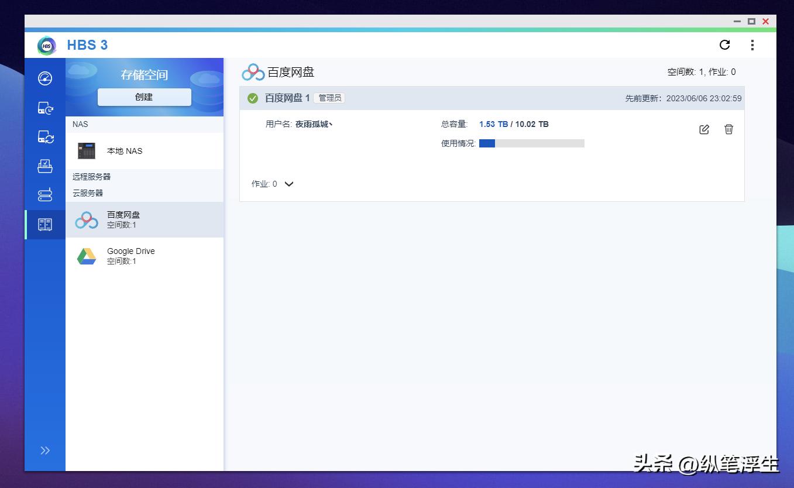794x488 pixels.
Task: Delete the 百度网盘 1 storage space
Action: 728,129
